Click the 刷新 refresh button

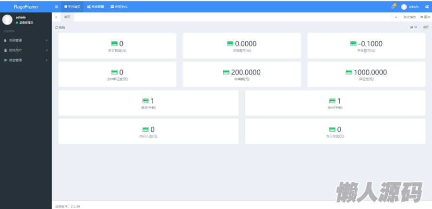pyautogui.click(x=60, y=27)
